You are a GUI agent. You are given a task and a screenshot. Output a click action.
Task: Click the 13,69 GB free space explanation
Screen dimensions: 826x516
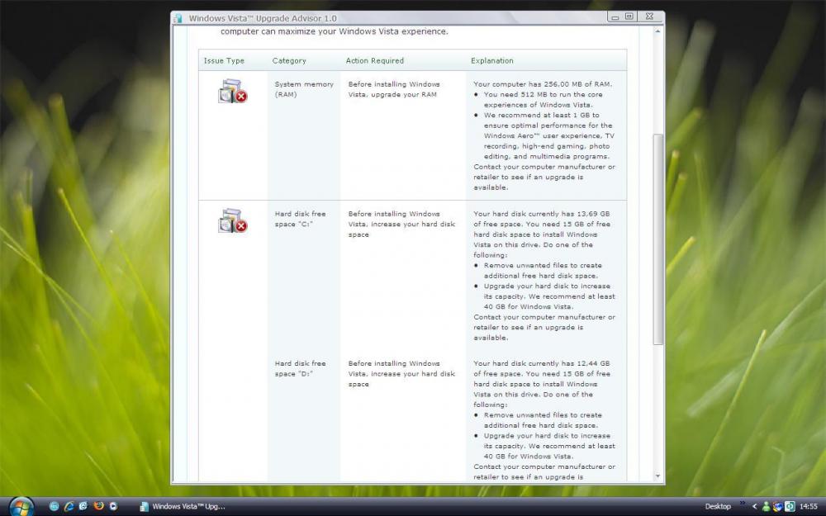542,234
